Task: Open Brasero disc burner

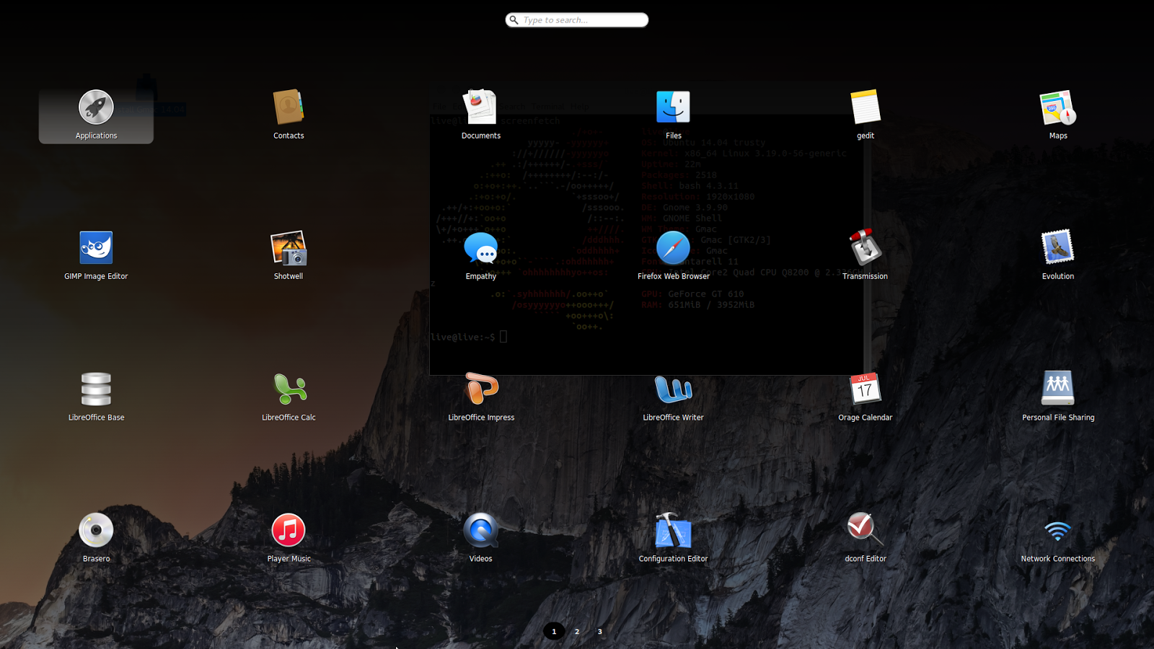Action: [96, 531]
